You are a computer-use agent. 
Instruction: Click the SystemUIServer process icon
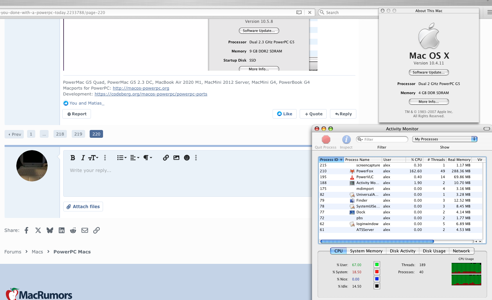click(352, 206)
